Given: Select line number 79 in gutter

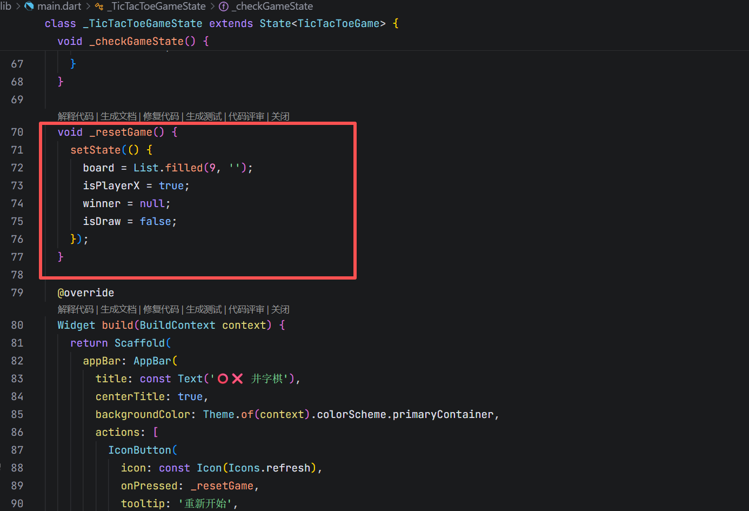Looking at the screenshot, I should tap(17, 293).
